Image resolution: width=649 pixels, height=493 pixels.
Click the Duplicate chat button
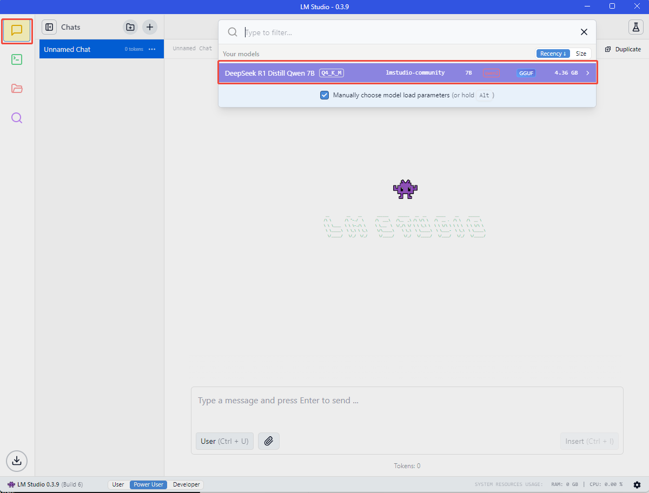coord(622,49)
